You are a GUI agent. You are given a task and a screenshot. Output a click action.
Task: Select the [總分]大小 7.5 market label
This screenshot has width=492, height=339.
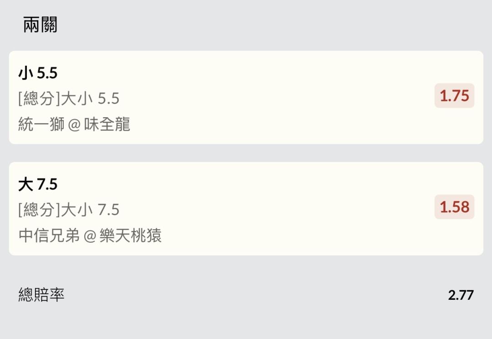[69, 209]
